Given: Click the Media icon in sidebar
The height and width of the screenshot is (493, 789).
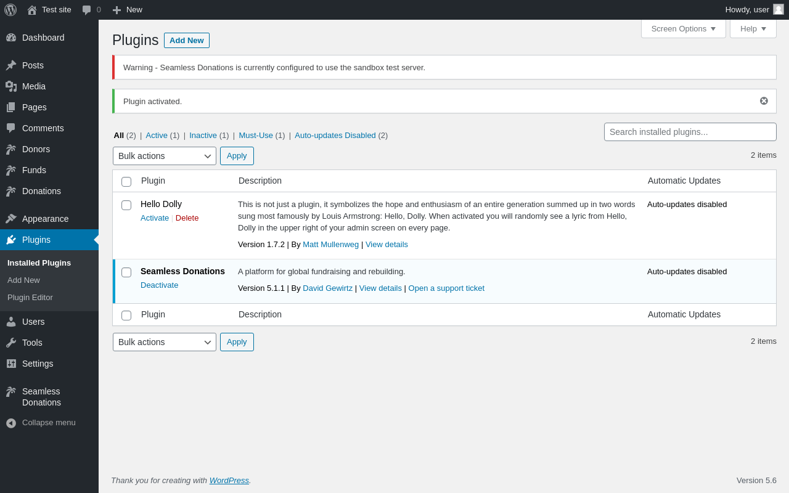Looking at the screenshot, I should [11, 86].
